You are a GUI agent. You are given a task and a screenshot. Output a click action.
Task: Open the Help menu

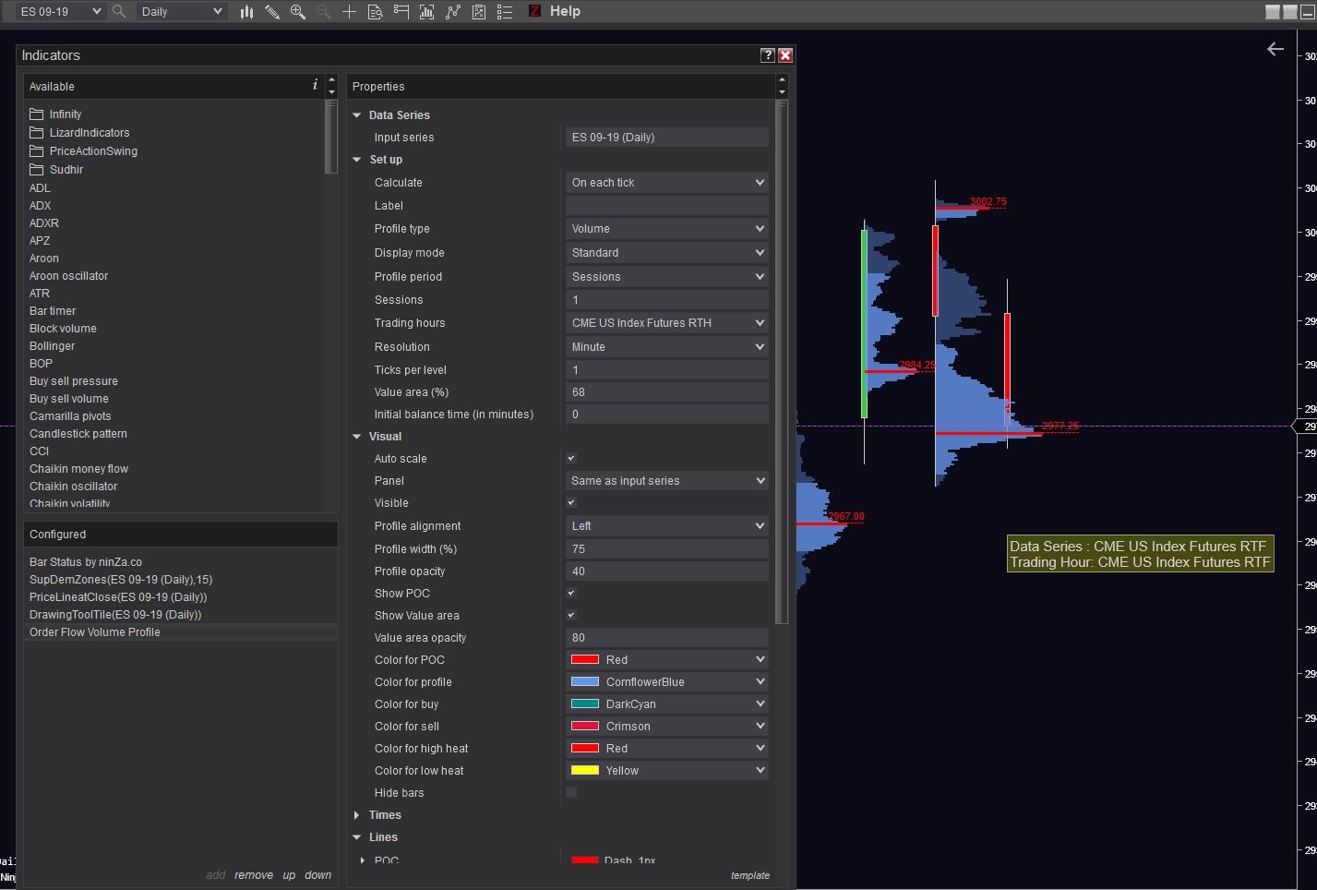(565, 12)
